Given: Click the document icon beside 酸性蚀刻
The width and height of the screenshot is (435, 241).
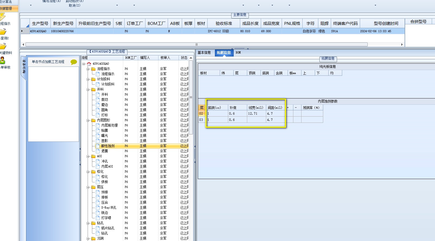Looking at the screenshot, I should [x=98, y=146].
